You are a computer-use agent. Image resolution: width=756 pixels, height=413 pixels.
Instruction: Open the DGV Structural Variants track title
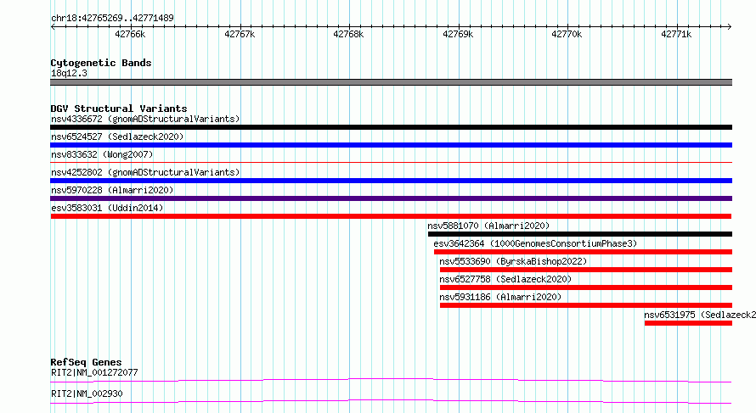[x=119, y=109]
